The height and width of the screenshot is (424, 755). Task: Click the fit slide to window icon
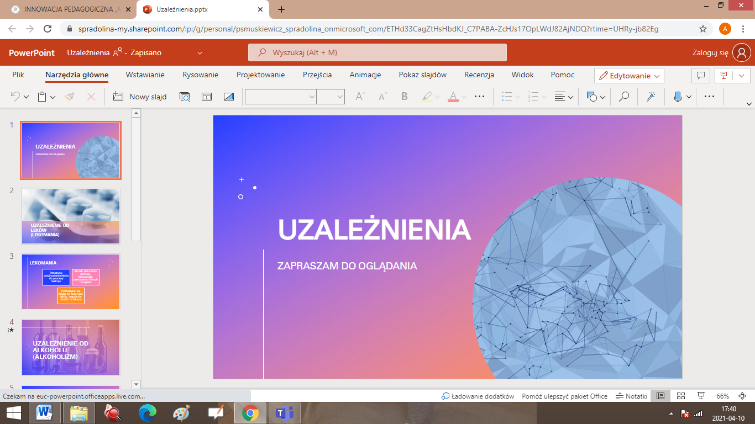[744, 396]
